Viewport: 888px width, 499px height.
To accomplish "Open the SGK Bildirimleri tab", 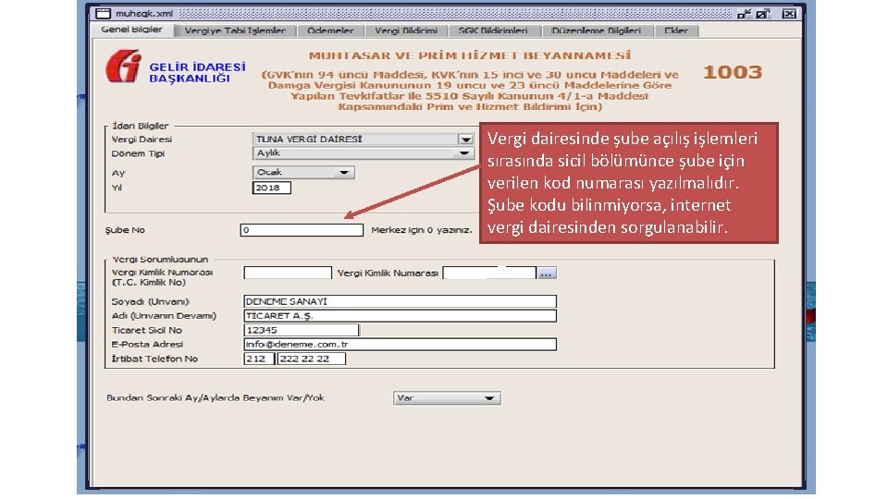I will 493,30.
